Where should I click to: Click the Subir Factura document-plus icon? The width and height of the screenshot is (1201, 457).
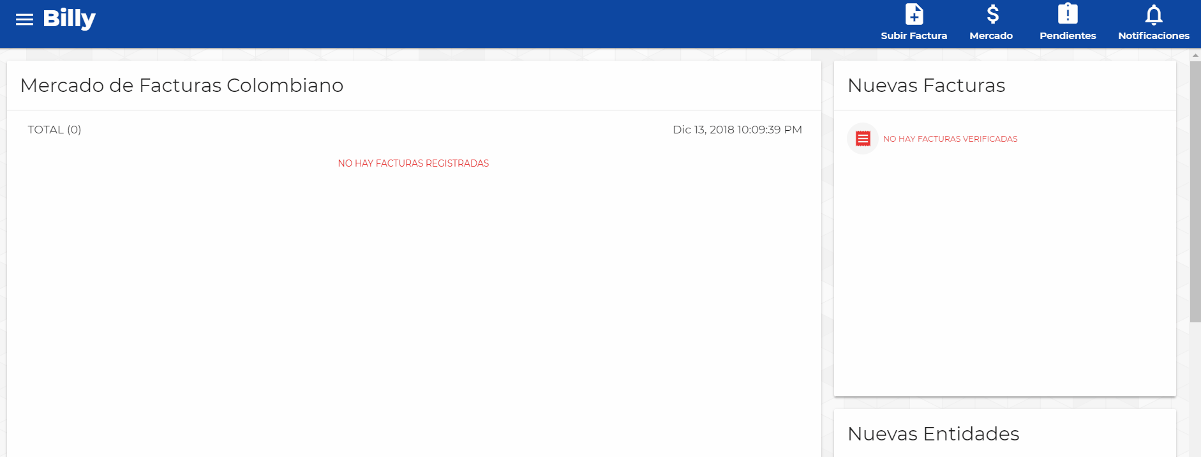pyautogui.click(x=914, y=14)
